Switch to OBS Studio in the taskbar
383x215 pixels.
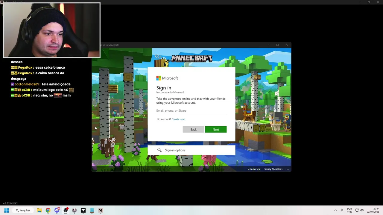[66, 210]
